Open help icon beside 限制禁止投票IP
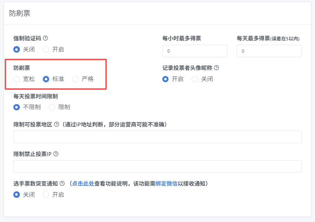315x222 pixels. 56,154
